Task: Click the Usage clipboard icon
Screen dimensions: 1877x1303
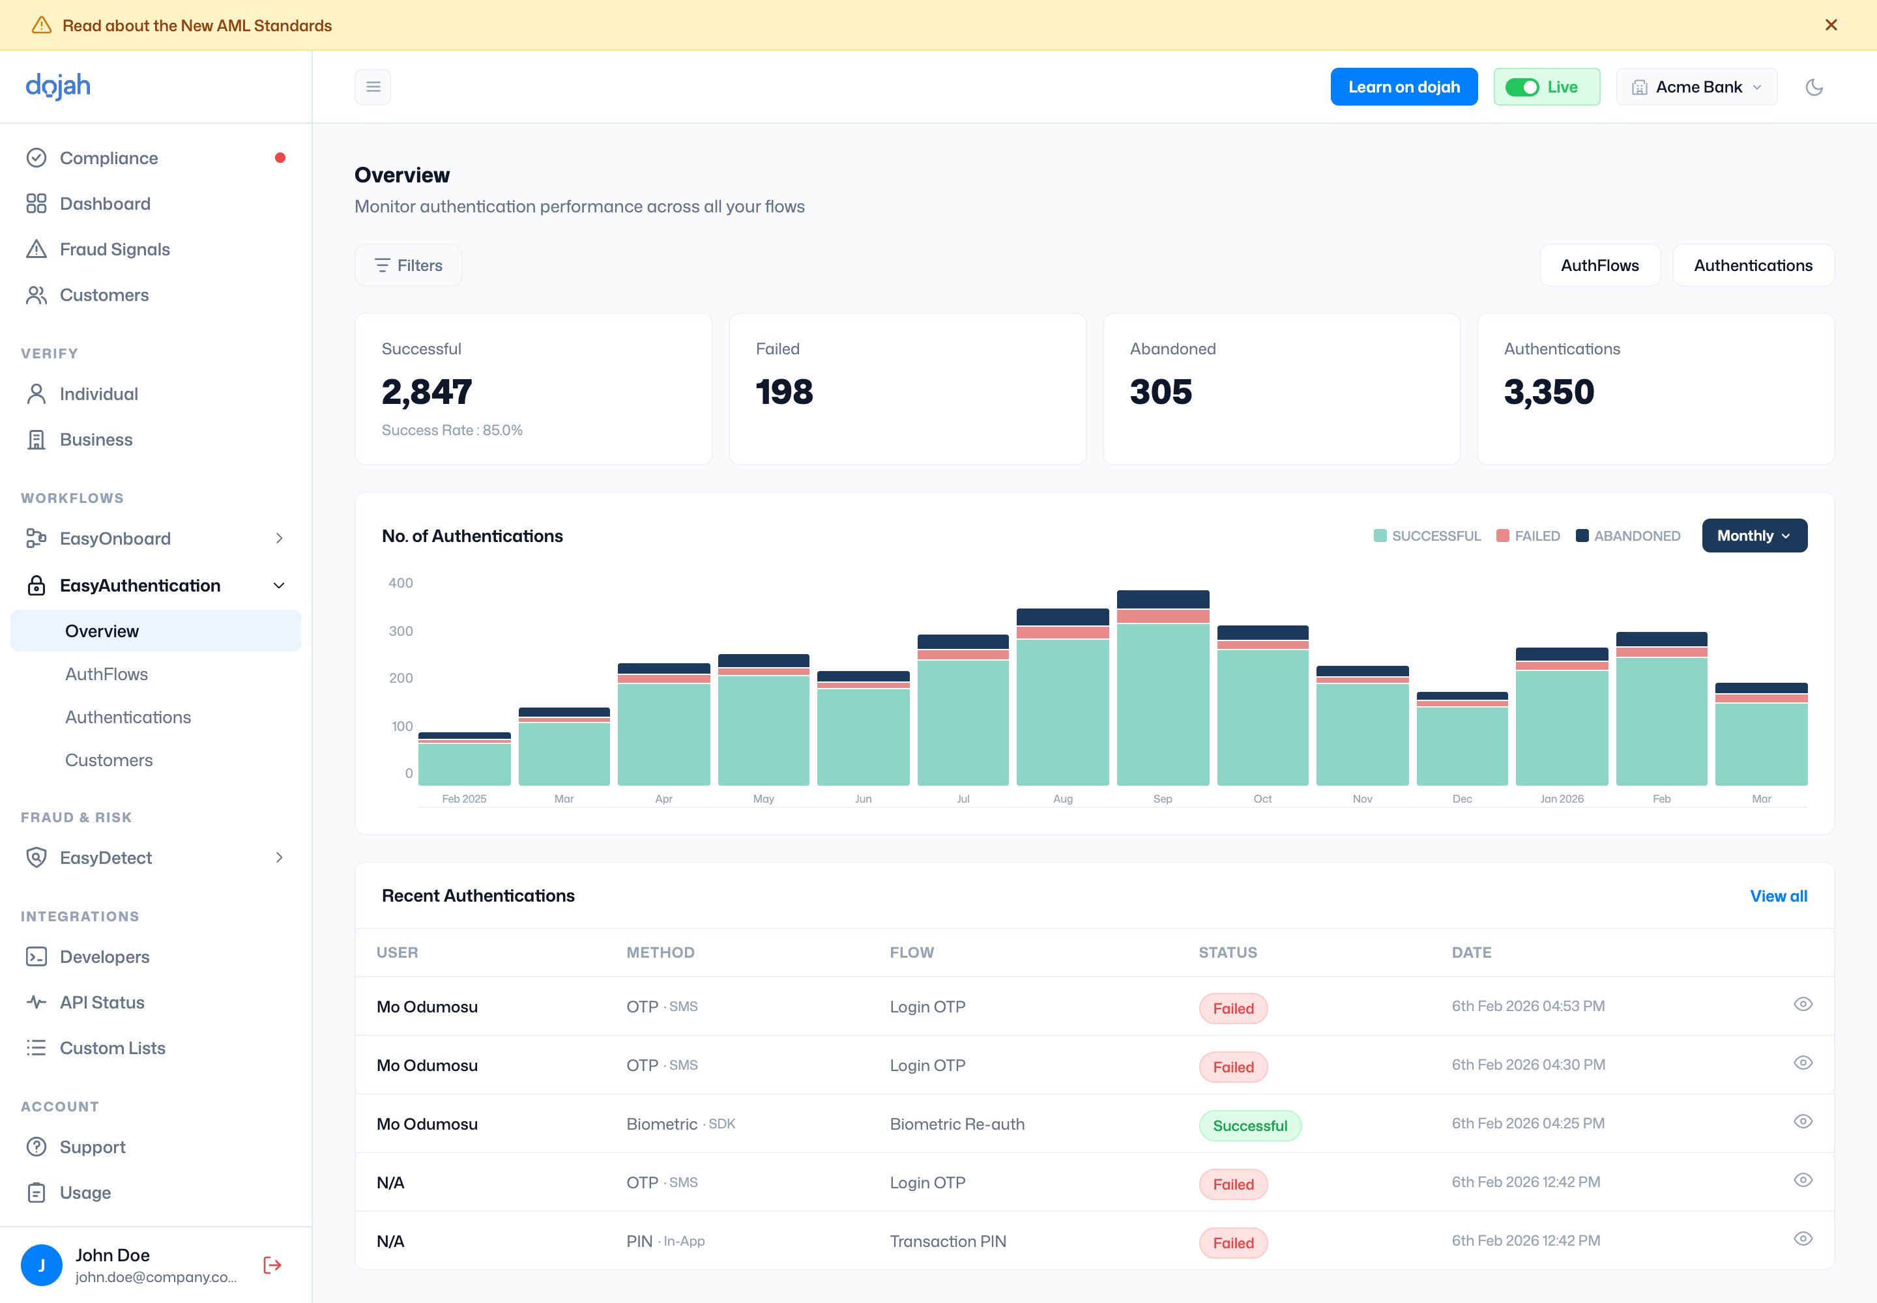Action: pos(36,1192)
